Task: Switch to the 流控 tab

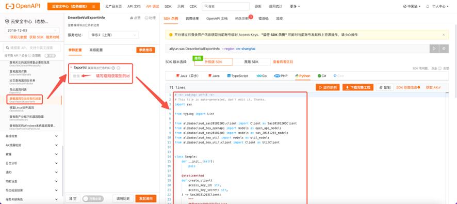Action: pos(279,19)
